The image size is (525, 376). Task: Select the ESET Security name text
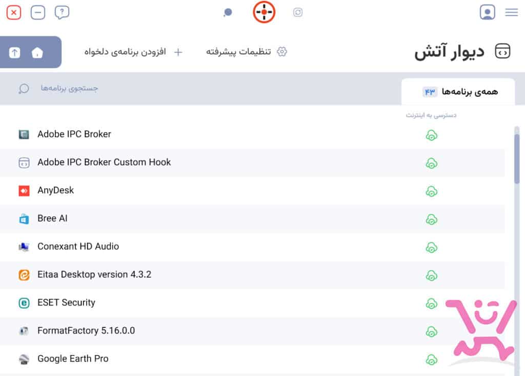66,302
